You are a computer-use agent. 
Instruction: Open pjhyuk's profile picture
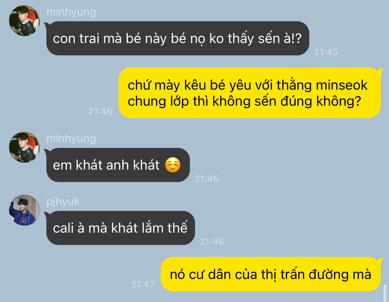(x=24, y=210)
